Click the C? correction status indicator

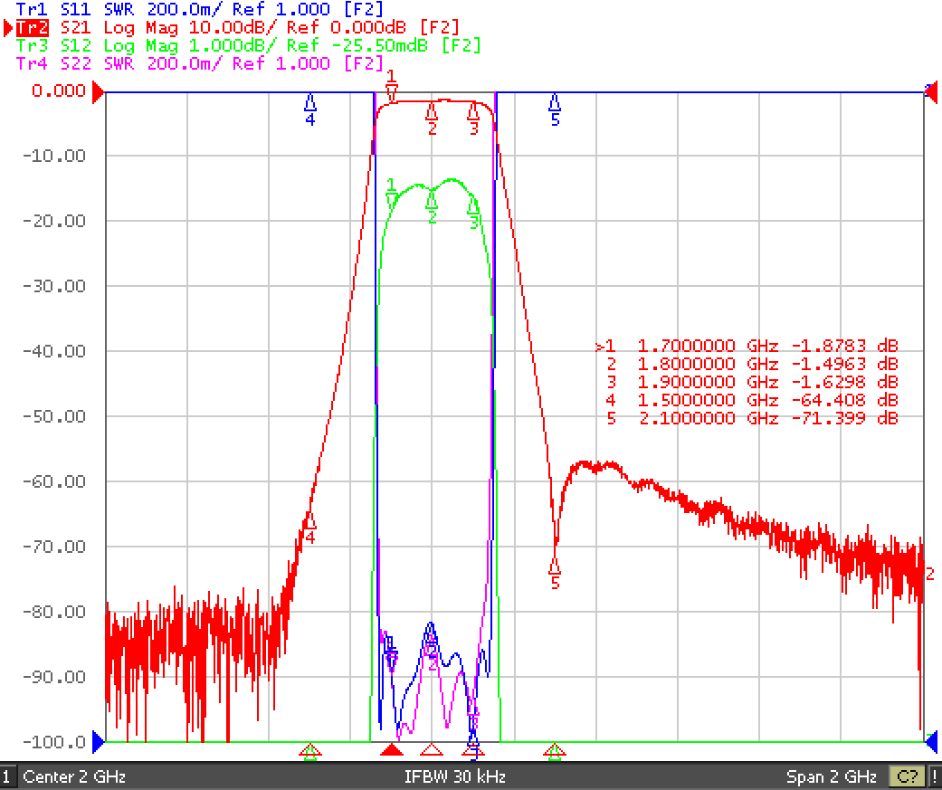pyautogui.click(x=907, y=776)
